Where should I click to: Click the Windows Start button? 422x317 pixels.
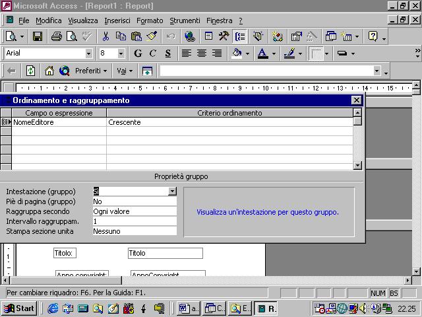[19, 308]
